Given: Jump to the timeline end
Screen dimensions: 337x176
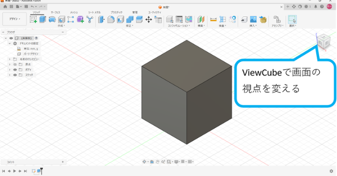Looking at the screenshot, I should 26,171.
